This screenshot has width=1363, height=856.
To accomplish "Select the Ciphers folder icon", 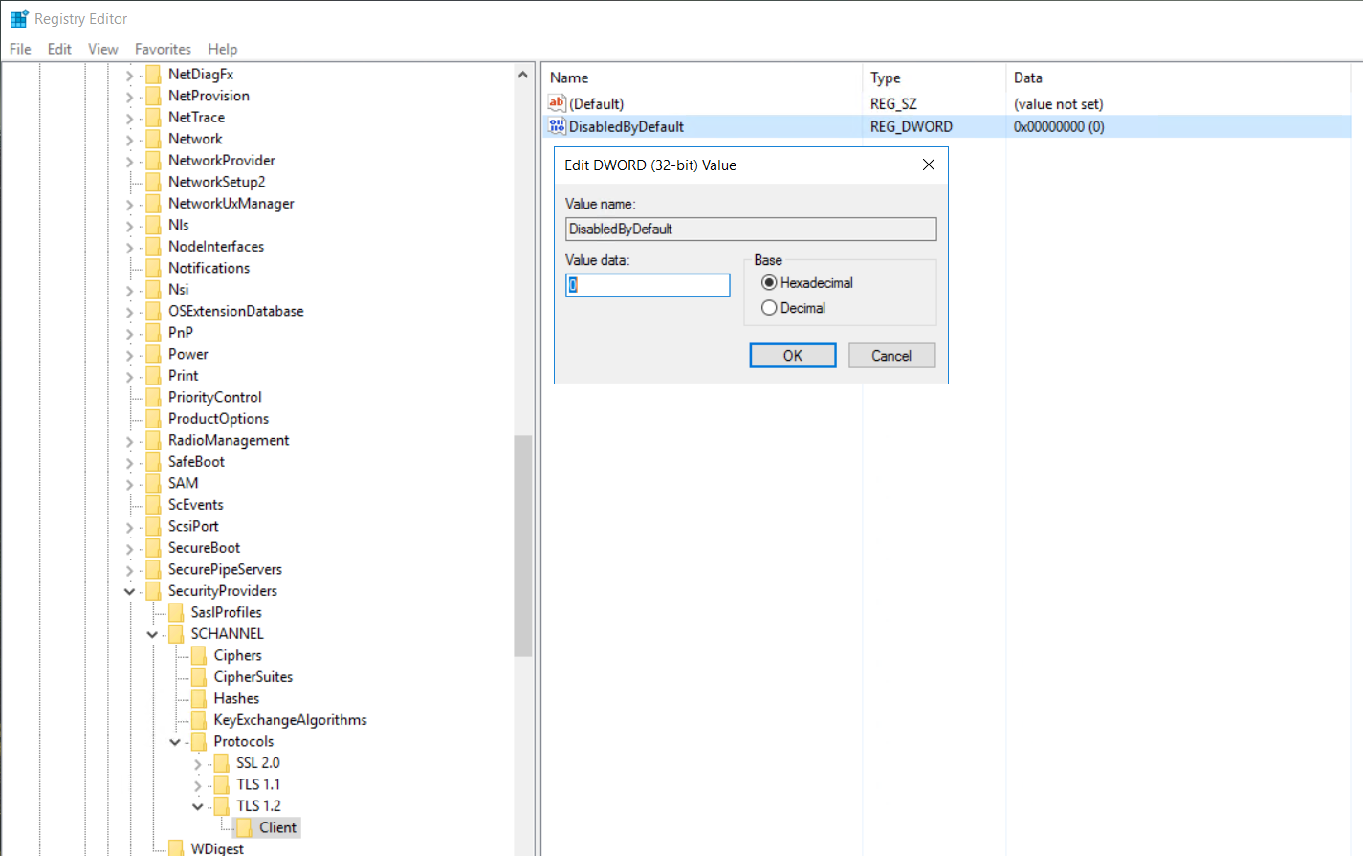I will point(199,655).
